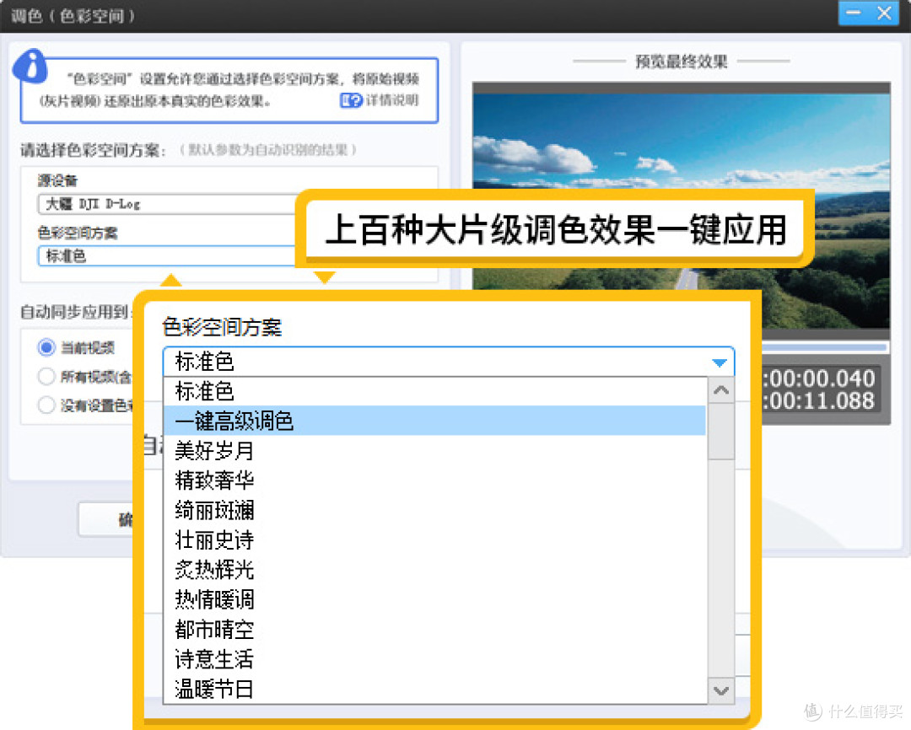
Task: Choose 绮丽斑斓 color preset
Action: [x=435, y=511]
